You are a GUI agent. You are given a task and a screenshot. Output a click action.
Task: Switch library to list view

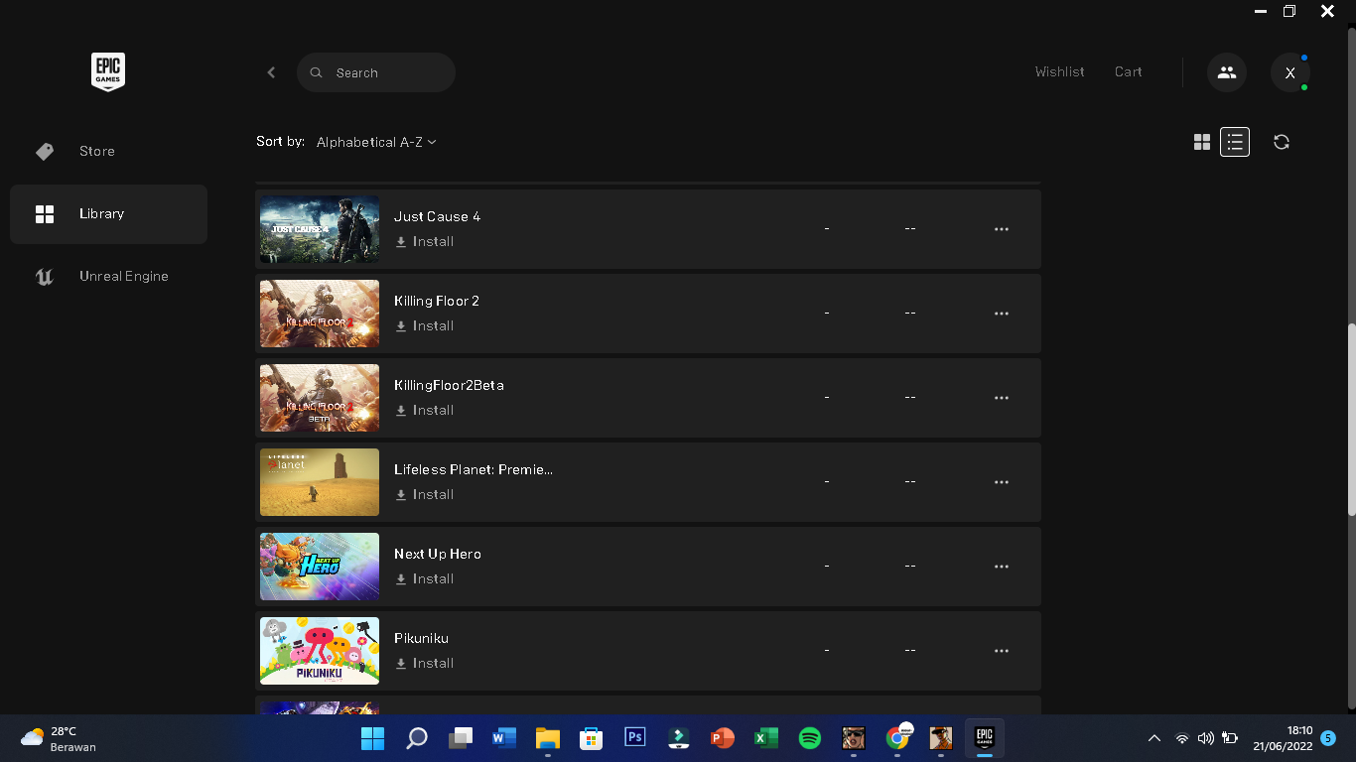(x=1235, y=142)
